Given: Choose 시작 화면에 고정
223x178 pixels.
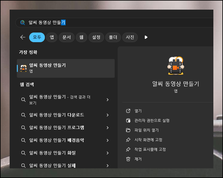Looking at the screenshot, I should click(148, 140).
